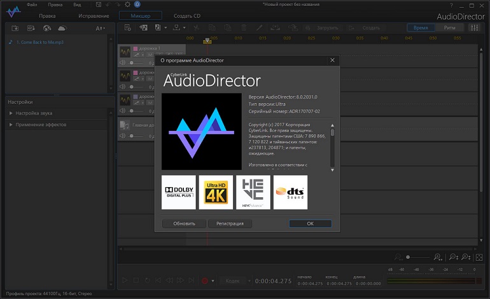Open the Кодек dropdown arrow
The height and width of the screenshot is (299, 490).
coord(249,281)
